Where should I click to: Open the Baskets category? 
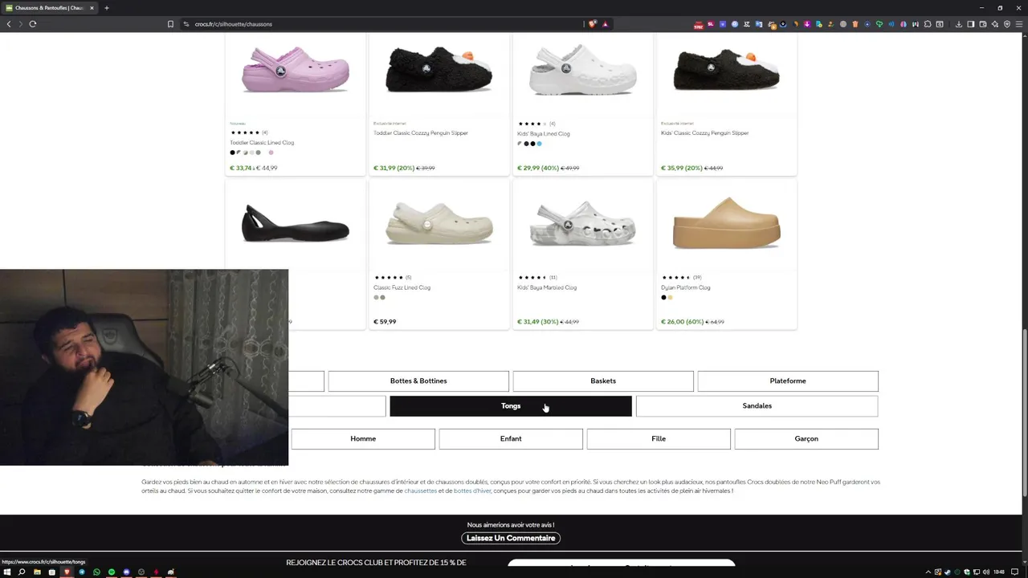[603, 381]
